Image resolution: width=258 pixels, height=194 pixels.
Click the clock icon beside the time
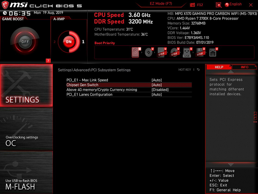tap(5, 13)
